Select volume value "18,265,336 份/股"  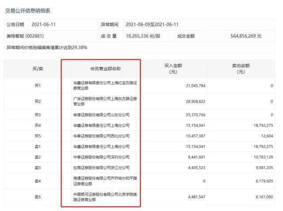coord(143,36)
